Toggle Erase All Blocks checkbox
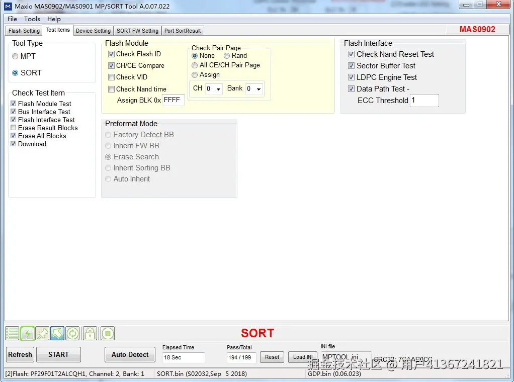This screenshot has height=382, width=514. tap(14, 136)
